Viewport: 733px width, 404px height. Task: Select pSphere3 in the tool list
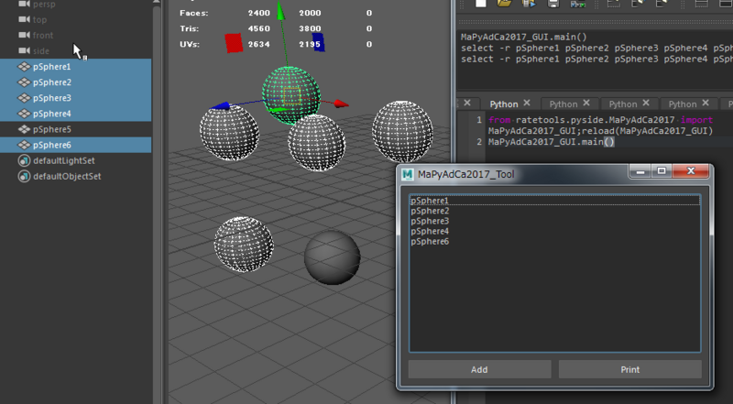[555, 221]
